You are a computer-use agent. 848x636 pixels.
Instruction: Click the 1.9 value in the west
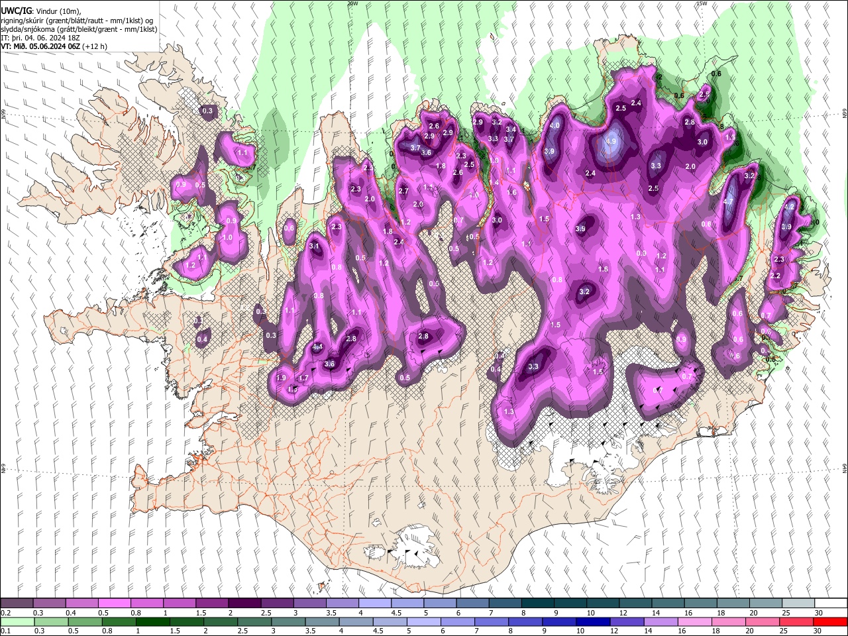click(x=281, y=378)
